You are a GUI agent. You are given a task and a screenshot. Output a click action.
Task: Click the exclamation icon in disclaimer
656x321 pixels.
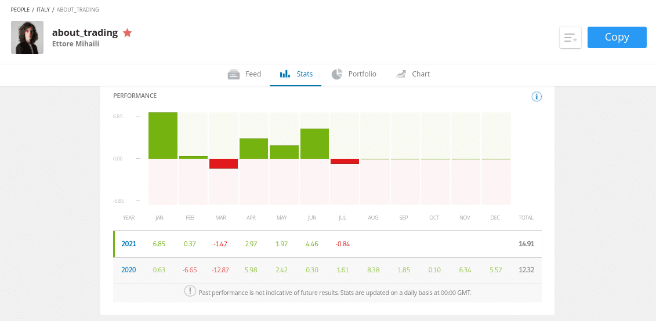(190, 291)
